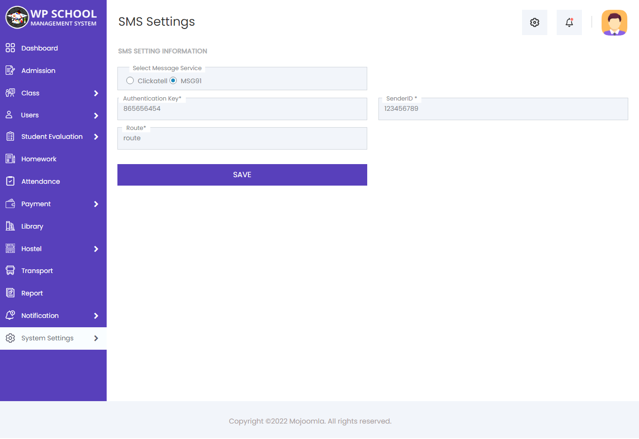Click the Admission form icon
Viewport: 639px width, 439px height.
tap(10, 70)
